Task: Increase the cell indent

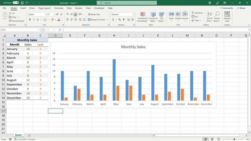Action: click(84, 20)
